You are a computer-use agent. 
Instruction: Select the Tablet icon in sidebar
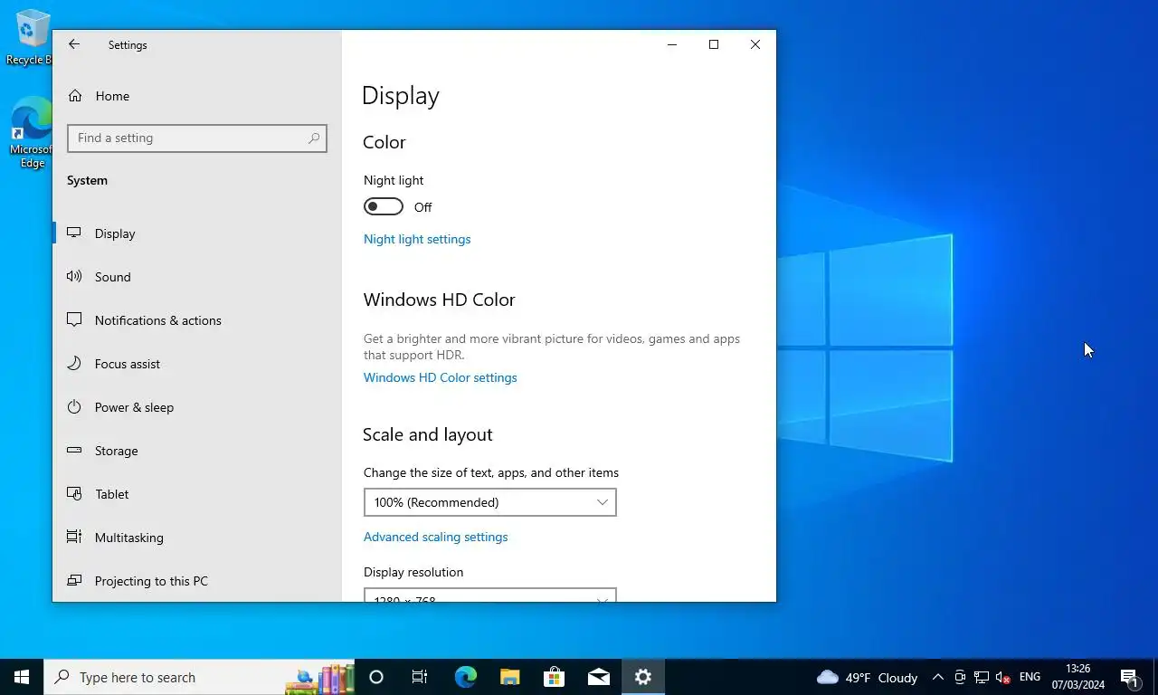coord(74,493)
